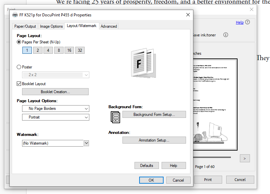Go to the next preview page arrow

point(245,158)
